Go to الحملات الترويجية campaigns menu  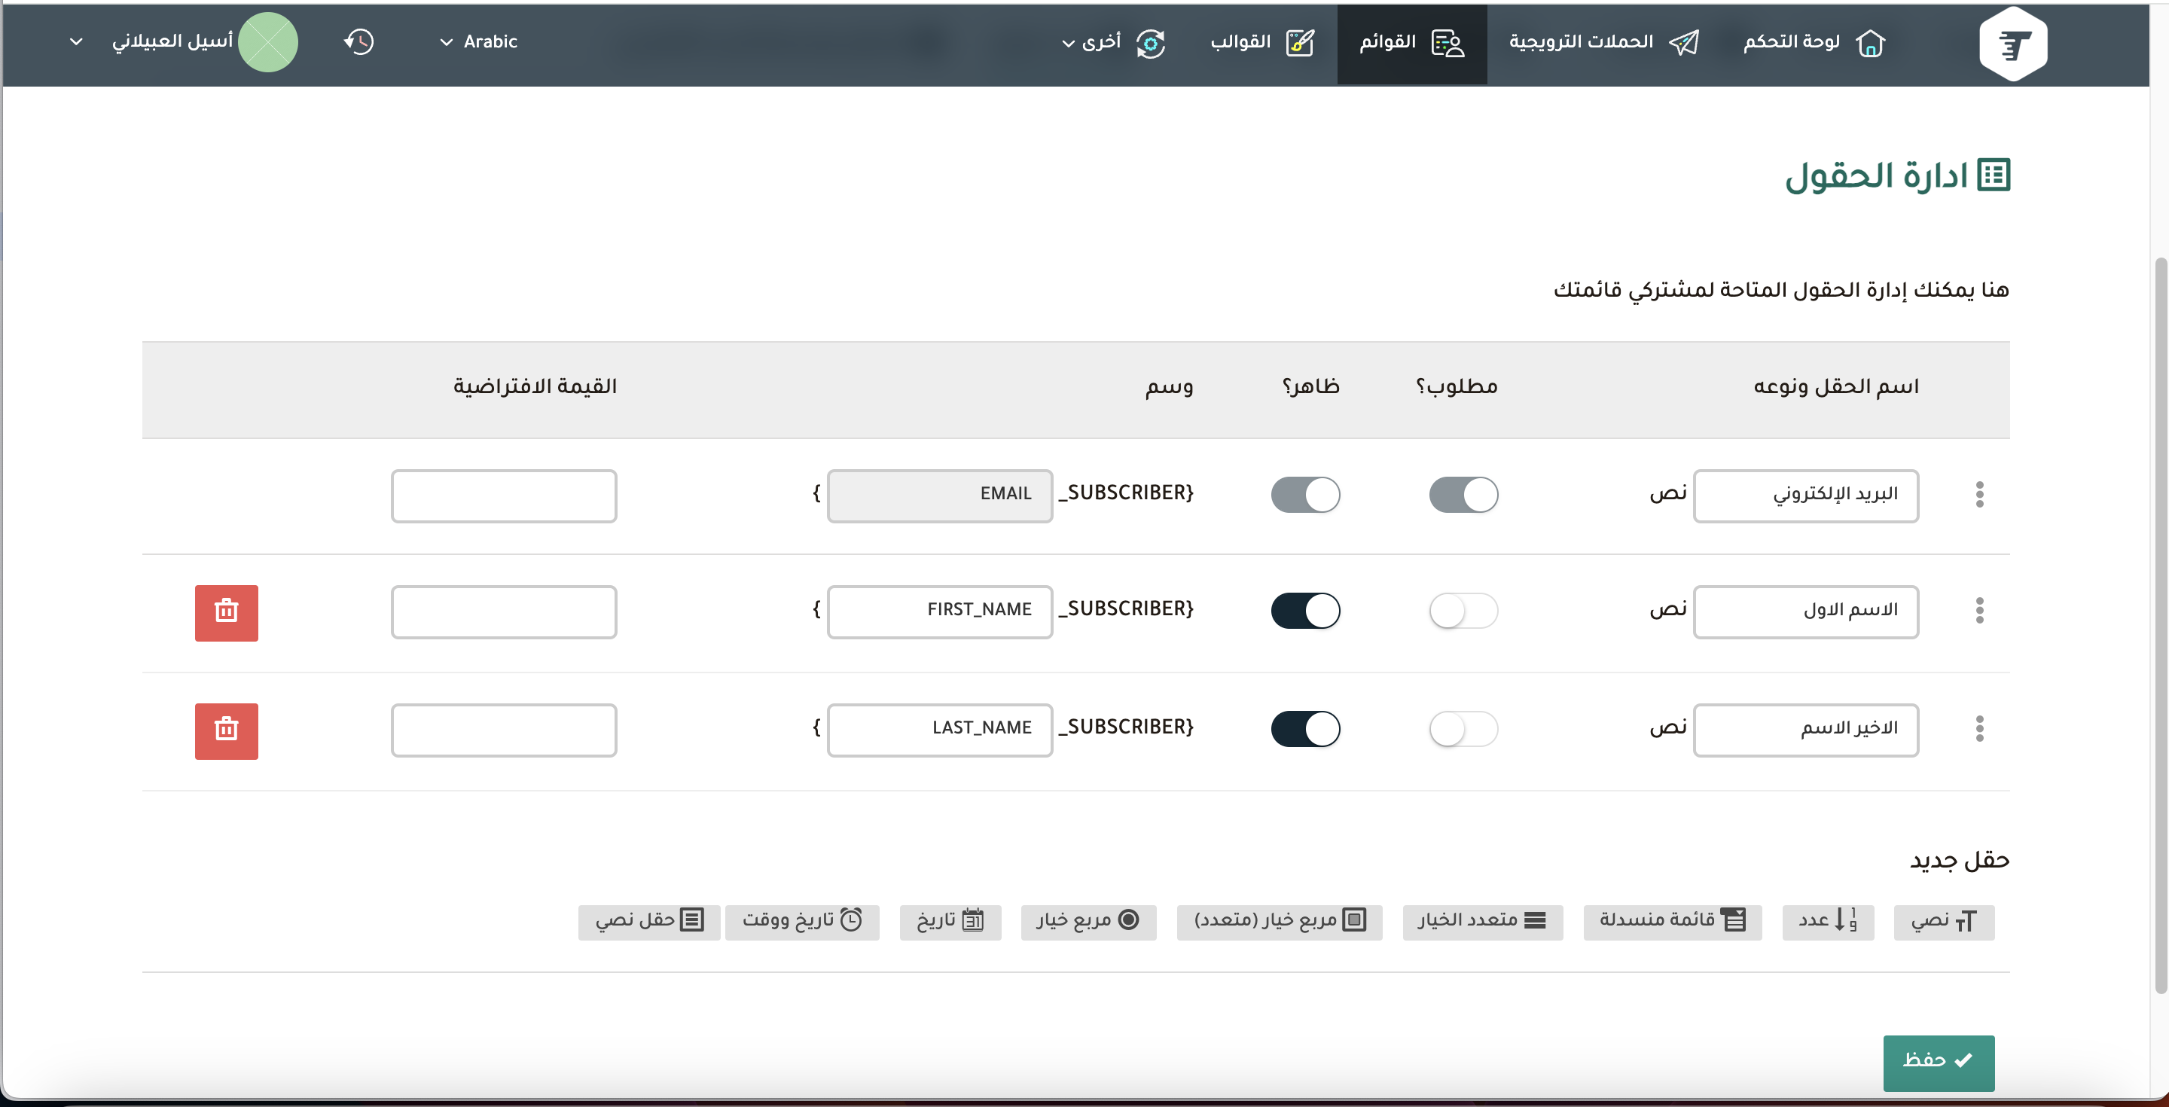[1603, 41]
